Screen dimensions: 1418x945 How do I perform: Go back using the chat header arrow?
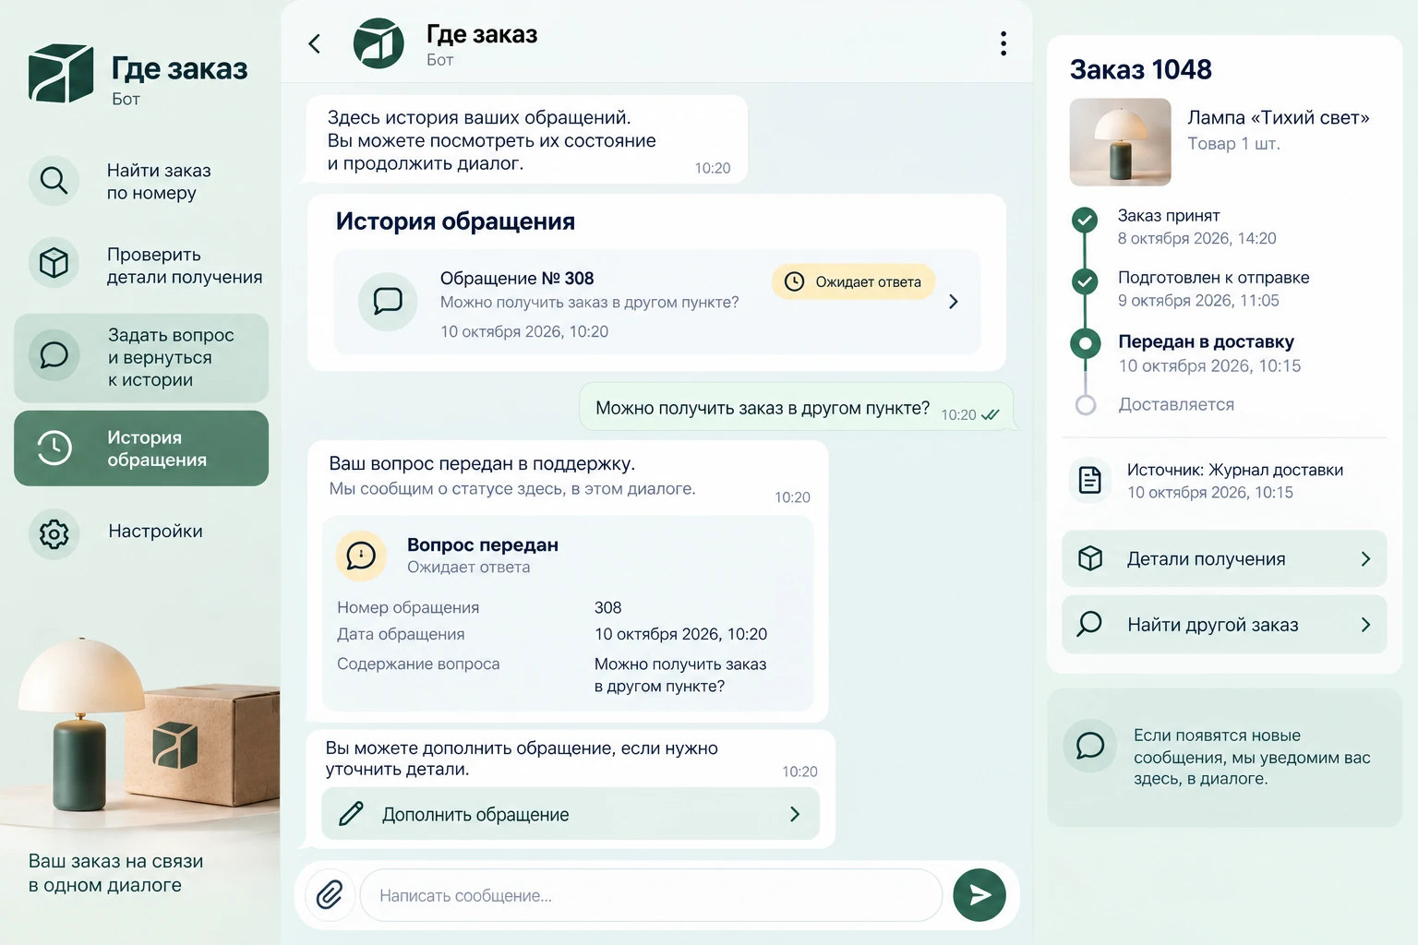tap(315, 43)
